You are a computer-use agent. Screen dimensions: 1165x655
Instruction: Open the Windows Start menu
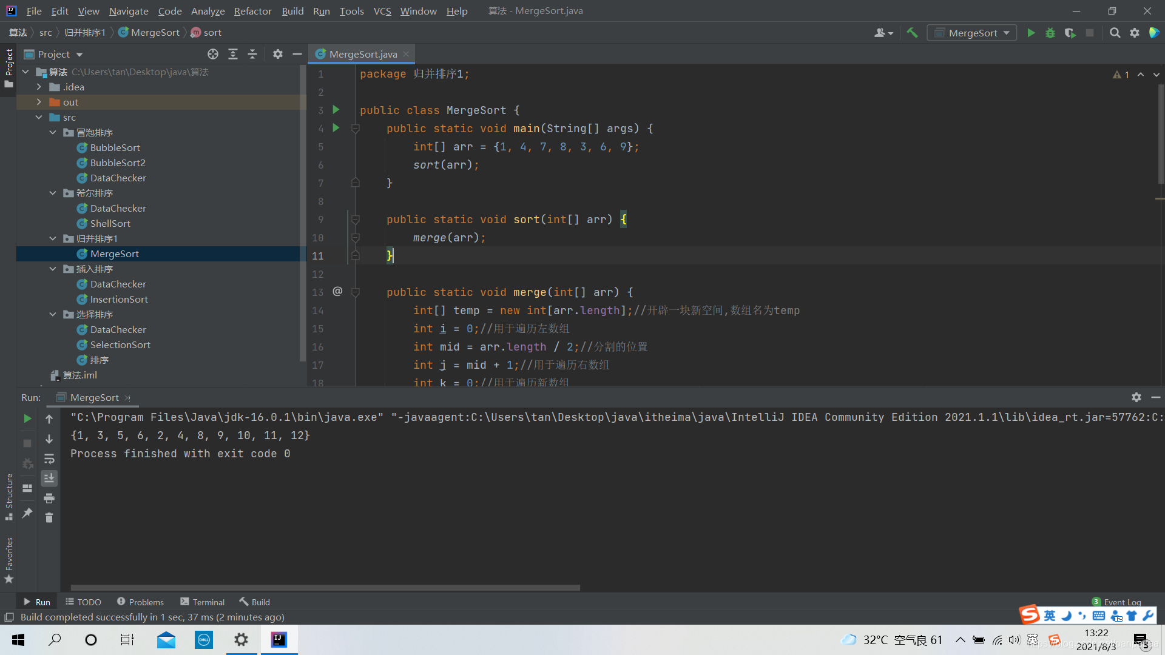pos(18,640)
